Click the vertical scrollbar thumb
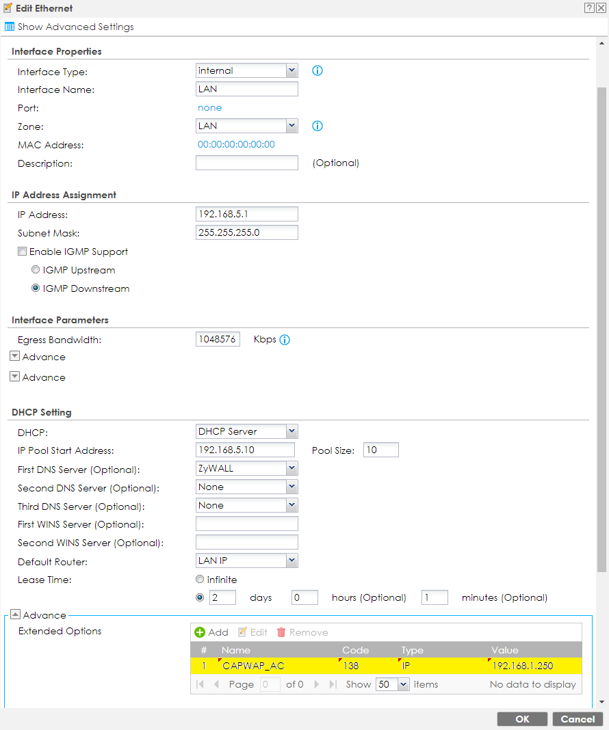This screenshot has width=609, height=730. coord(601,329)
